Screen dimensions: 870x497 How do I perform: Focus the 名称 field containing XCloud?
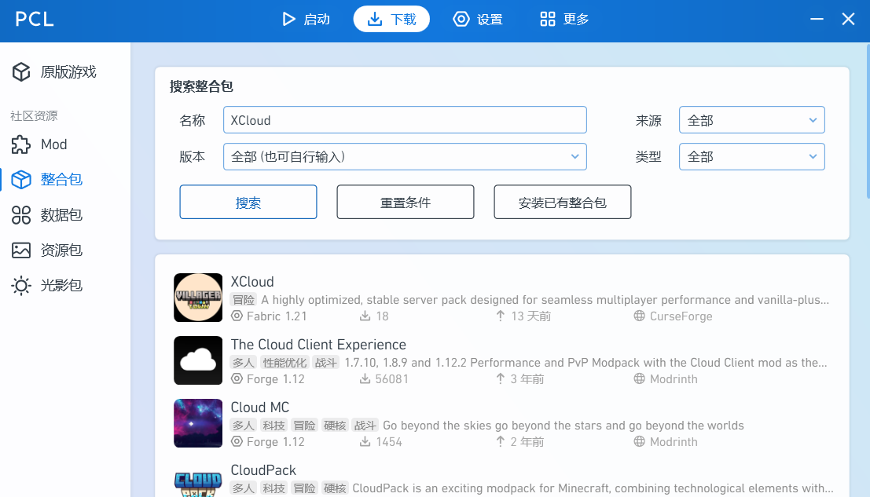tap(405, 120)
